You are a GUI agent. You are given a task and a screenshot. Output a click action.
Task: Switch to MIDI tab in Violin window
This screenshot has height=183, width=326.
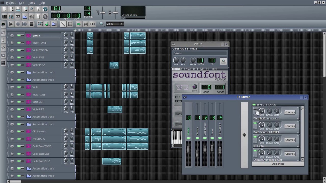click(214, 69)
